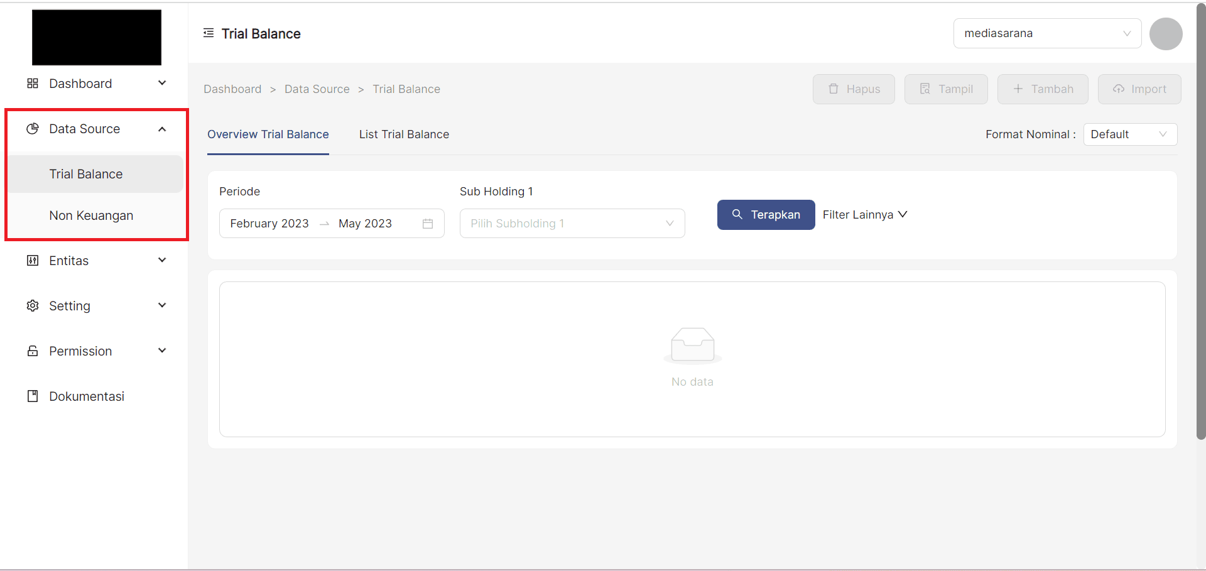This screenshot has width=1206, height=571.
Task: Click the Data Source pie chart icon
Action: pyautogui.click(x=33, y=129)
